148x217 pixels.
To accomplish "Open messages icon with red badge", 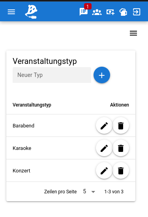I will 84,11.
